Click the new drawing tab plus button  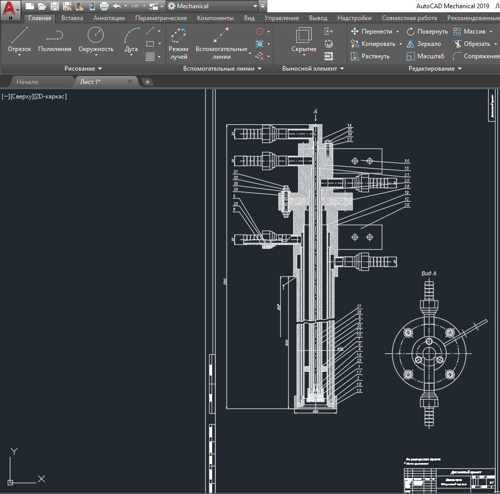click(x=147, y=82)
